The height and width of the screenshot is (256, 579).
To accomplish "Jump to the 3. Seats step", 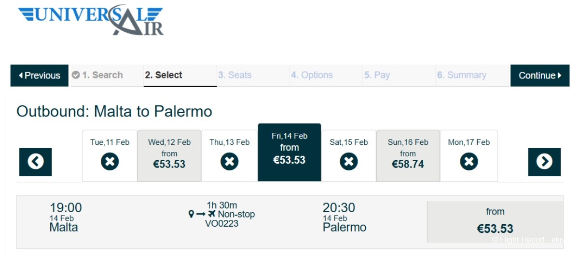I will coord(234,75).
